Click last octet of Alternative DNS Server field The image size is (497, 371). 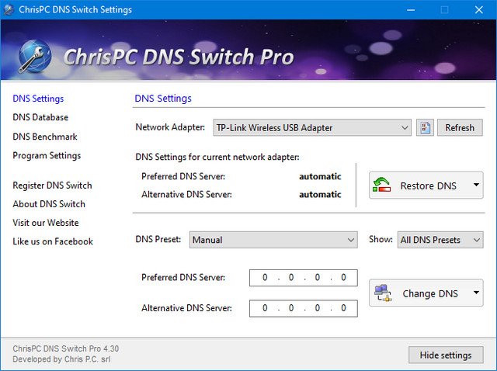pos(343,308)
